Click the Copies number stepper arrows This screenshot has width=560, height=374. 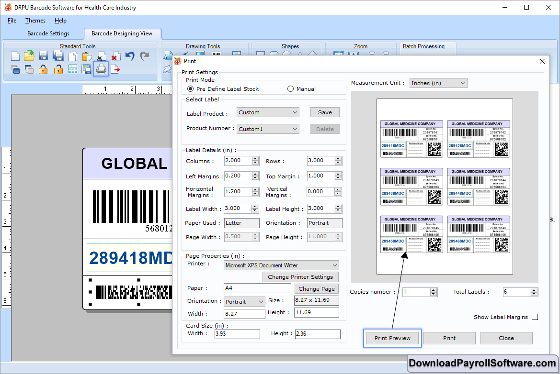434,292
